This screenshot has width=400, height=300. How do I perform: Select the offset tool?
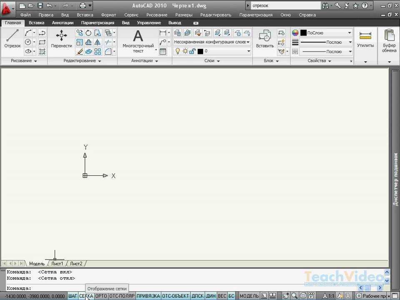click(88, 42)
